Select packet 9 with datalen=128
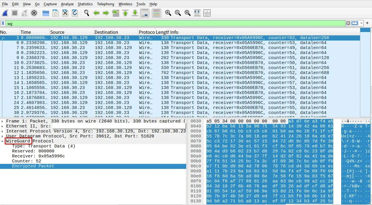Screen dimensions: 372x205 point(180,58)
